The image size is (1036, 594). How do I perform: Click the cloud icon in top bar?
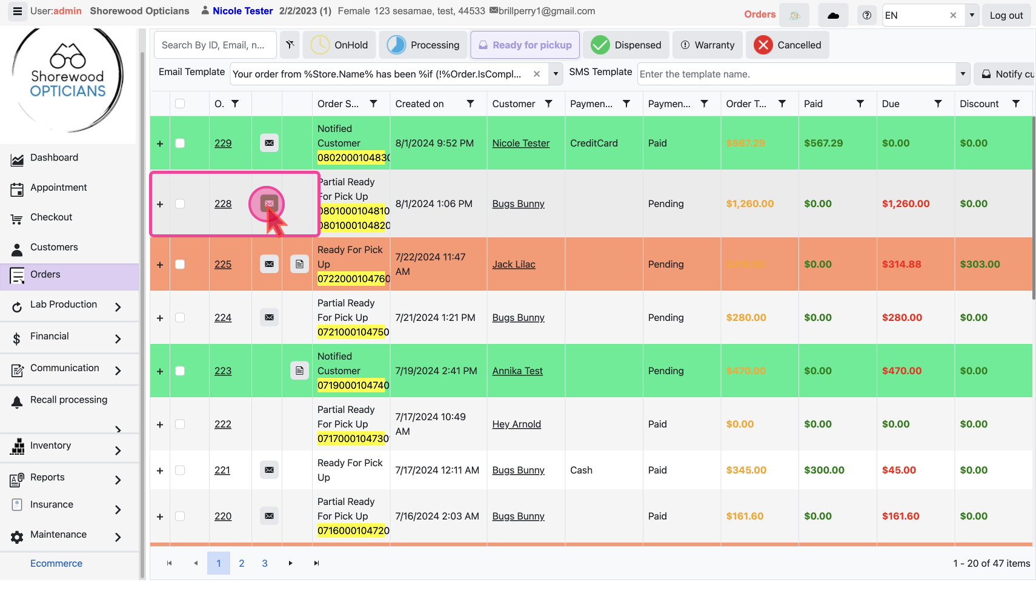(833, 15)
